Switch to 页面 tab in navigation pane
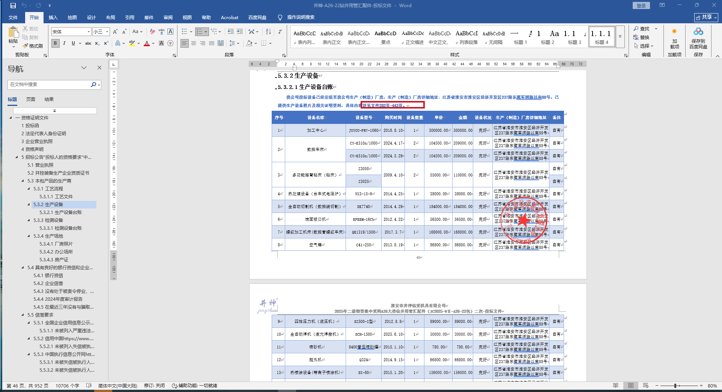This screenshot has height=392, width=722. point(31,100)
